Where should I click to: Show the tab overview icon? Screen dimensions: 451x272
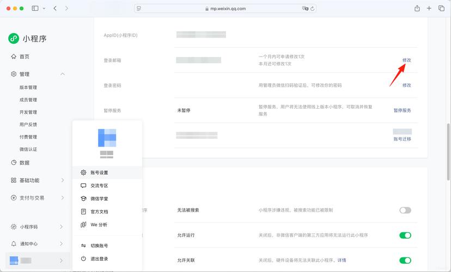[x=441, y=8]
